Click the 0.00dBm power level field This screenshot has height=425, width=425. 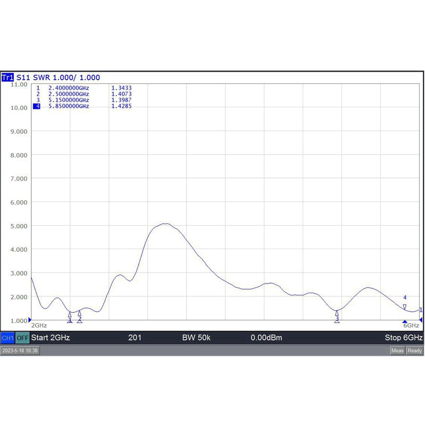point(266,338)
